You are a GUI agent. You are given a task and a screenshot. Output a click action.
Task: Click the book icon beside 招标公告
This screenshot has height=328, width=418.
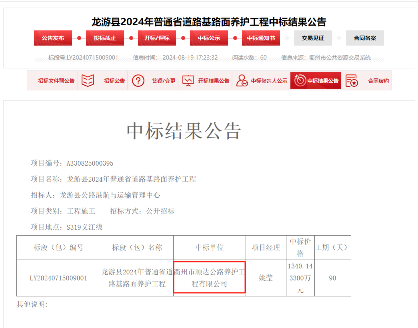click(x=88, y=80)
